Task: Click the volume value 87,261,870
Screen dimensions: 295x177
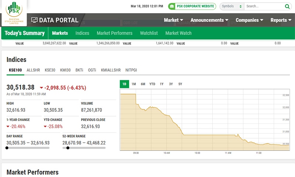Action: click(91, 110)
